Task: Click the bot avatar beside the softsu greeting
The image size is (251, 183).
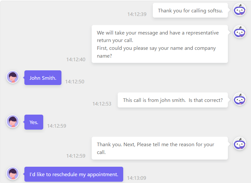Action: coord(240,10)
